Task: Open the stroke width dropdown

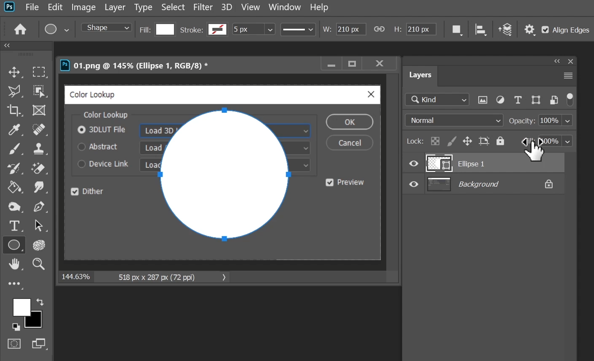Action: point(270,30)
